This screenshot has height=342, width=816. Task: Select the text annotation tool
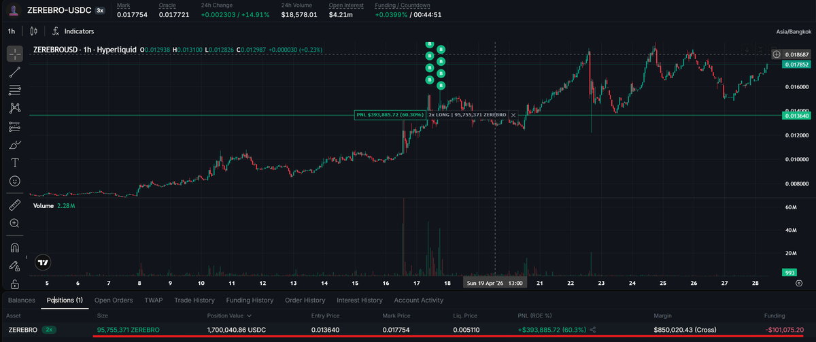14,163
